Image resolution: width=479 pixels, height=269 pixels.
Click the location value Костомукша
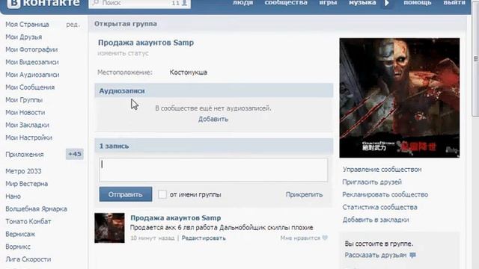189,72
